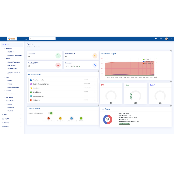
Task: Open Assign IP Address to Host
Action: pyautogui.click(x=14, y=73)
